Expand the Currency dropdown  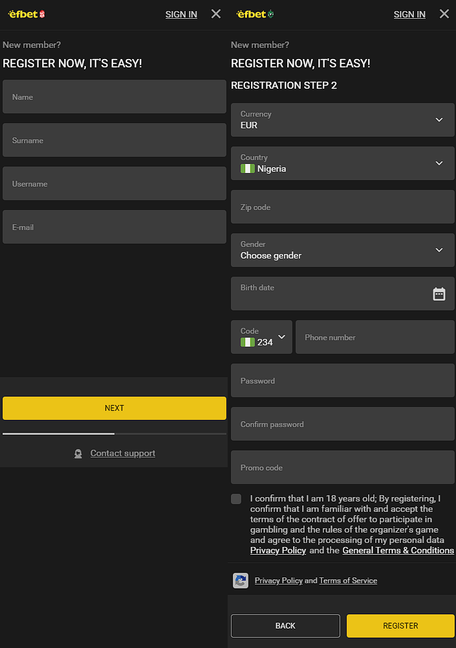tap(439, 120)
